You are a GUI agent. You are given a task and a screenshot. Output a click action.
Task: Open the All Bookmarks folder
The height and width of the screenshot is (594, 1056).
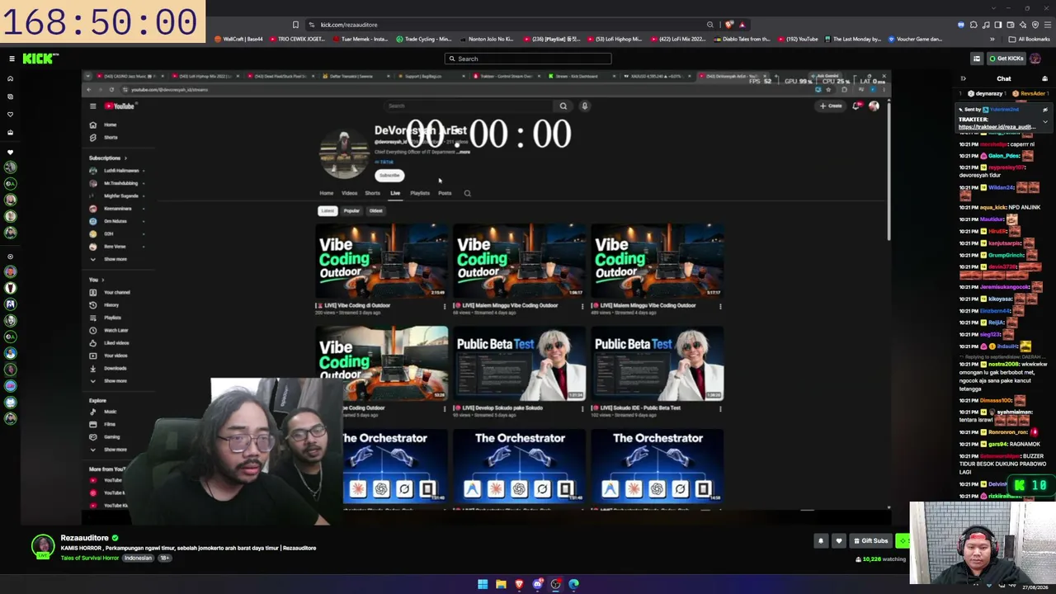click(1029, 39)
